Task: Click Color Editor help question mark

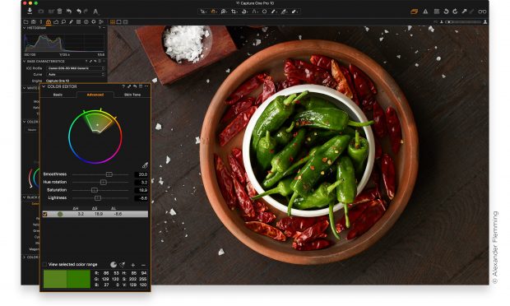Action: click(x=123, y=86)
